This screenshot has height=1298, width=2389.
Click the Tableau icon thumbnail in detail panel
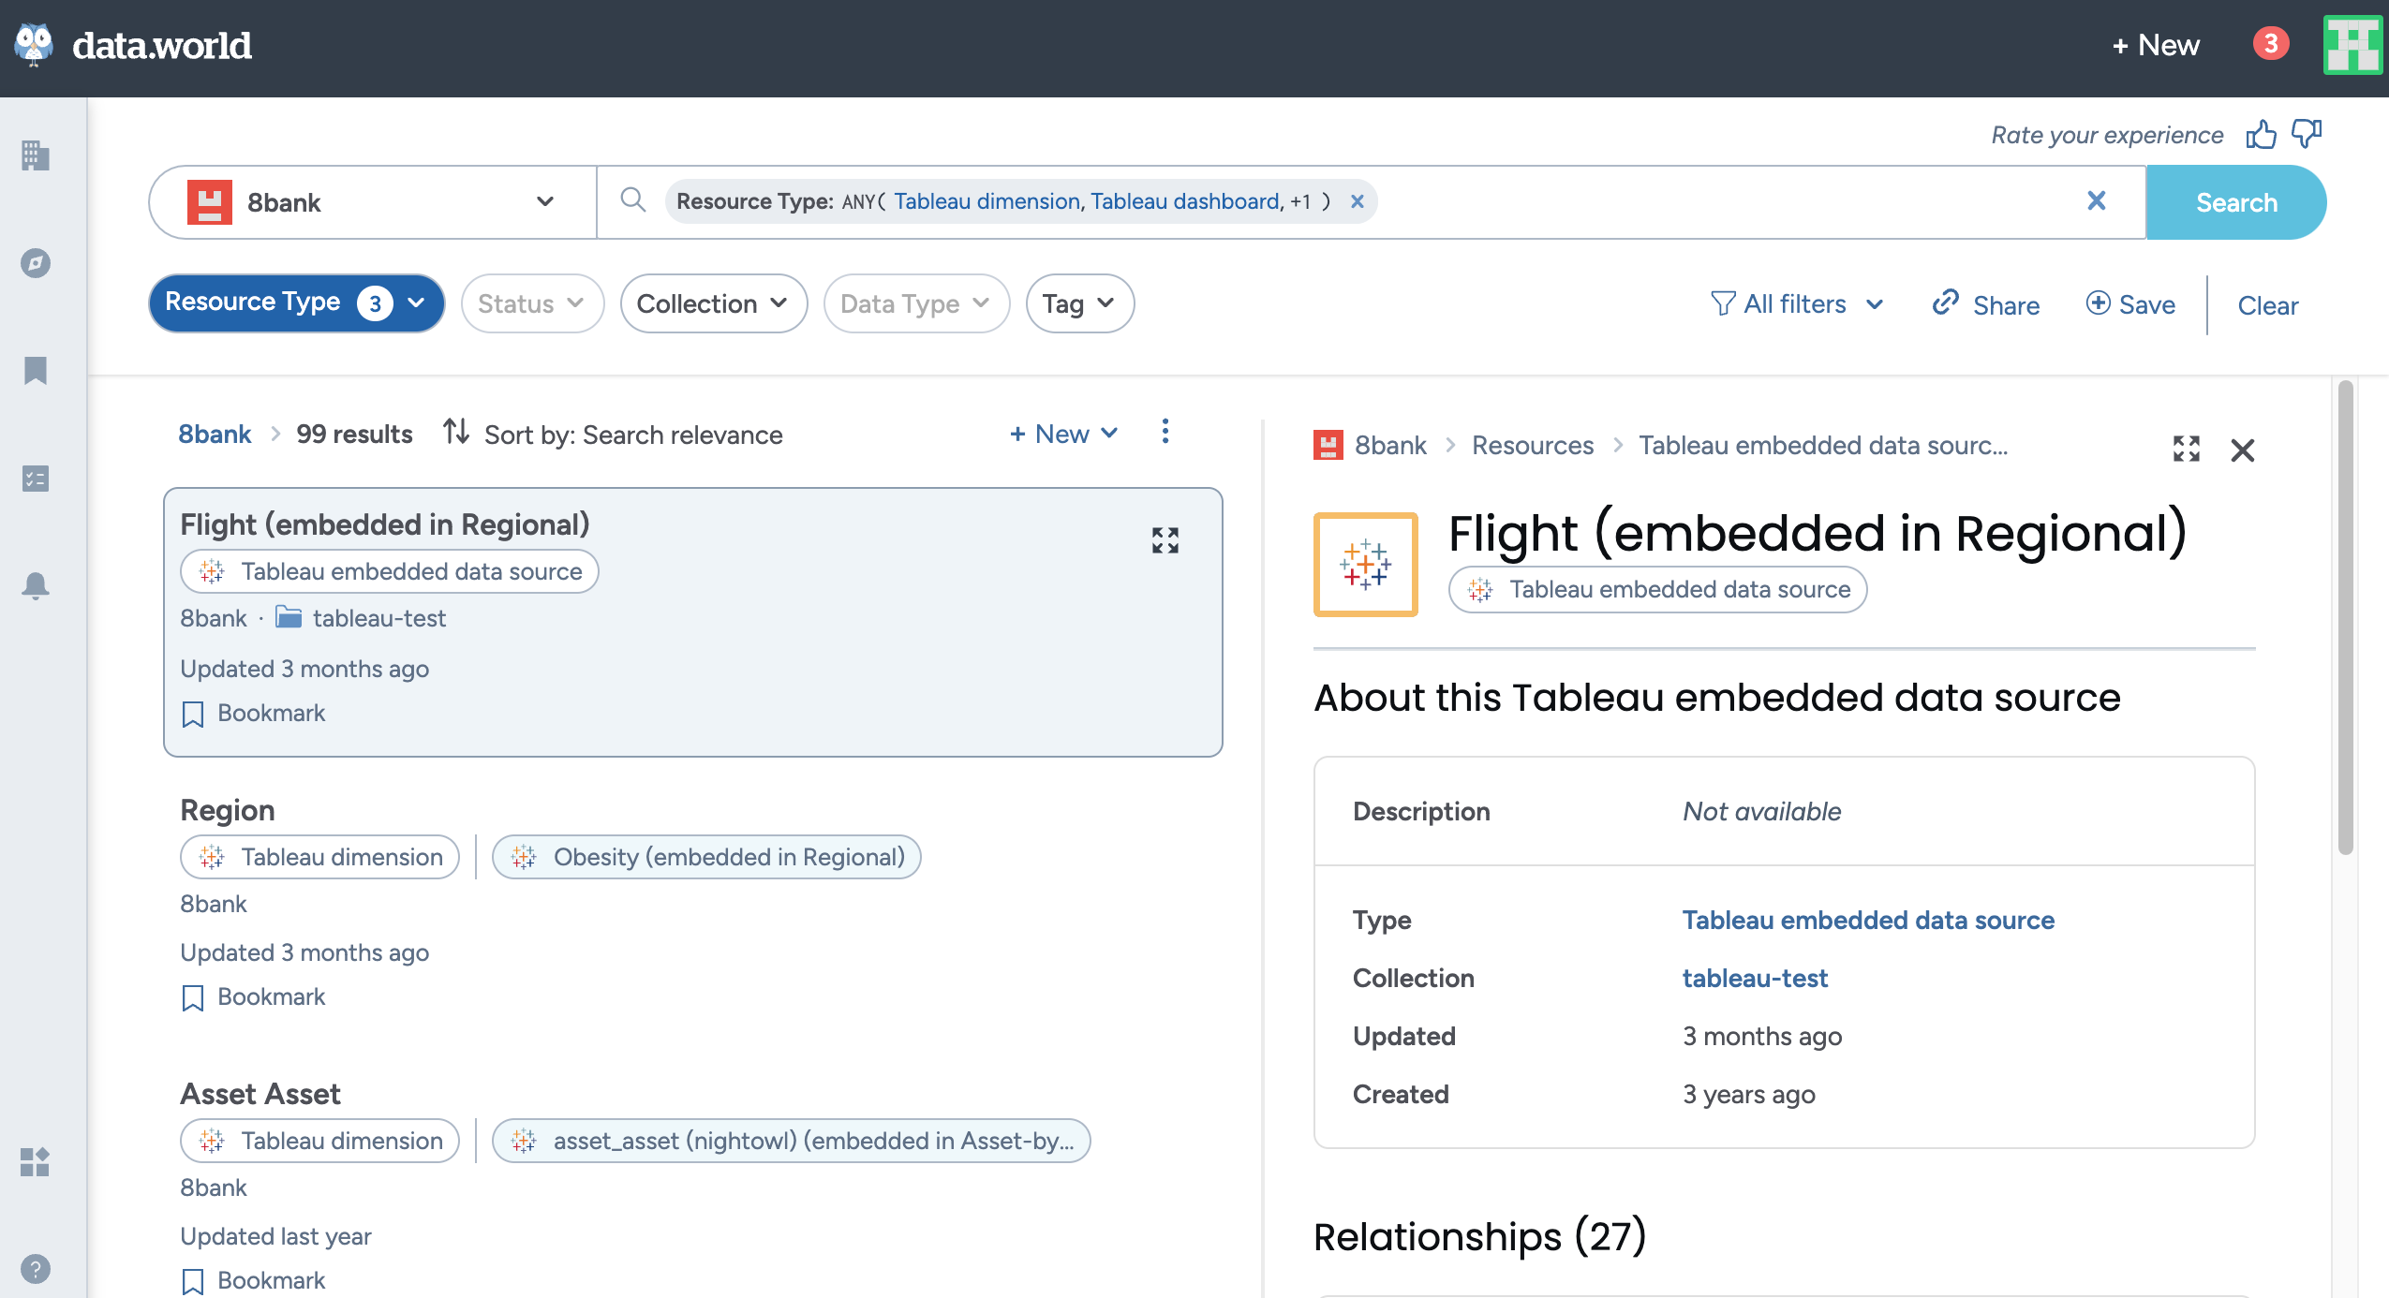(x=1366, y=564)
